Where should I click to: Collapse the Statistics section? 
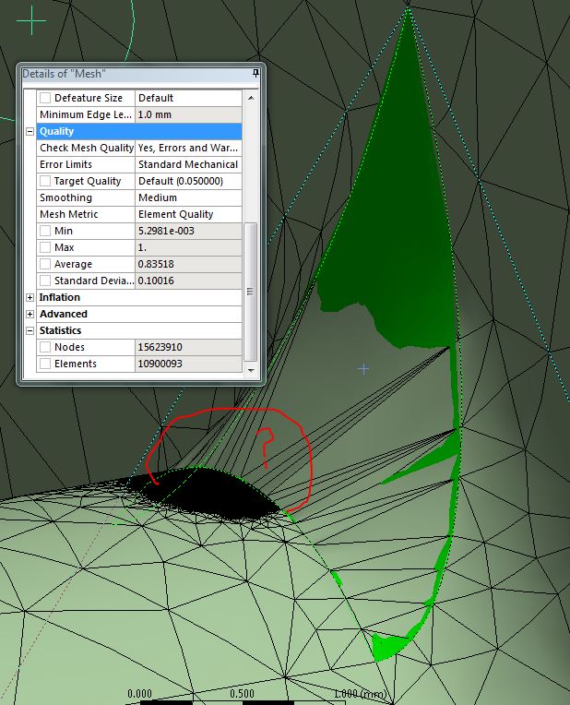[30, 331]
